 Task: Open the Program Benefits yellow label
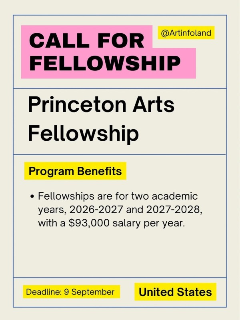75,171
